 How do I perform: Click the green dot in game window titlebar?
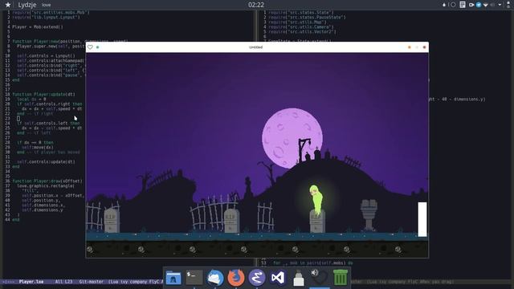pyautogui.click(x=98, y=47)
